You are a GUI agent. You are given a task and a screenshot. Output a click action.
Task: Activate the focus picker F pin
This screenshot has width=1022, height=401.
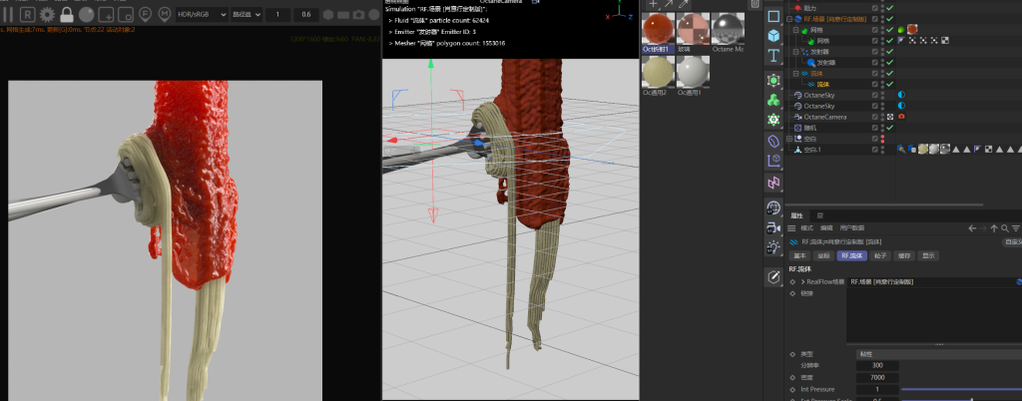146,14
